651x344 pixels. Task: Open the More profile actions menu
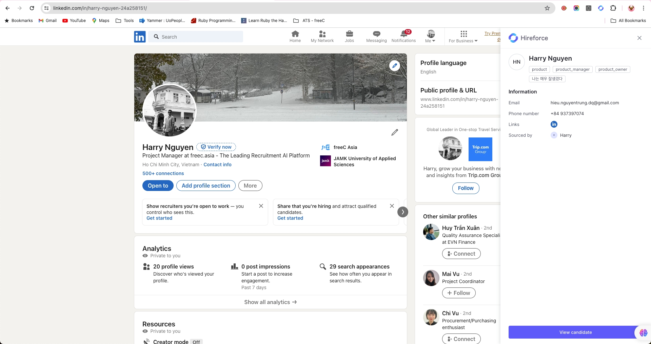[250, 186]
